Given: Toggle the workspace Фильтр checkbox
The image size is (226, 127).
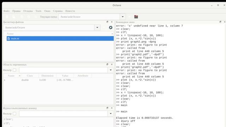Looking at the screenshot, I should coord(14,70).
